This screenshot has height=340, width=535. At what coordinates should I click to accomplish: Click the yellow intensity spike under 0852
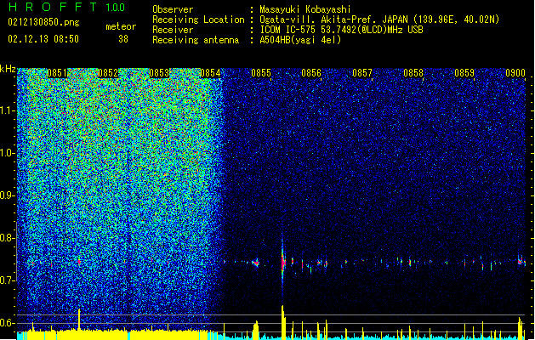pyautogui.click(x=79, y=320)
